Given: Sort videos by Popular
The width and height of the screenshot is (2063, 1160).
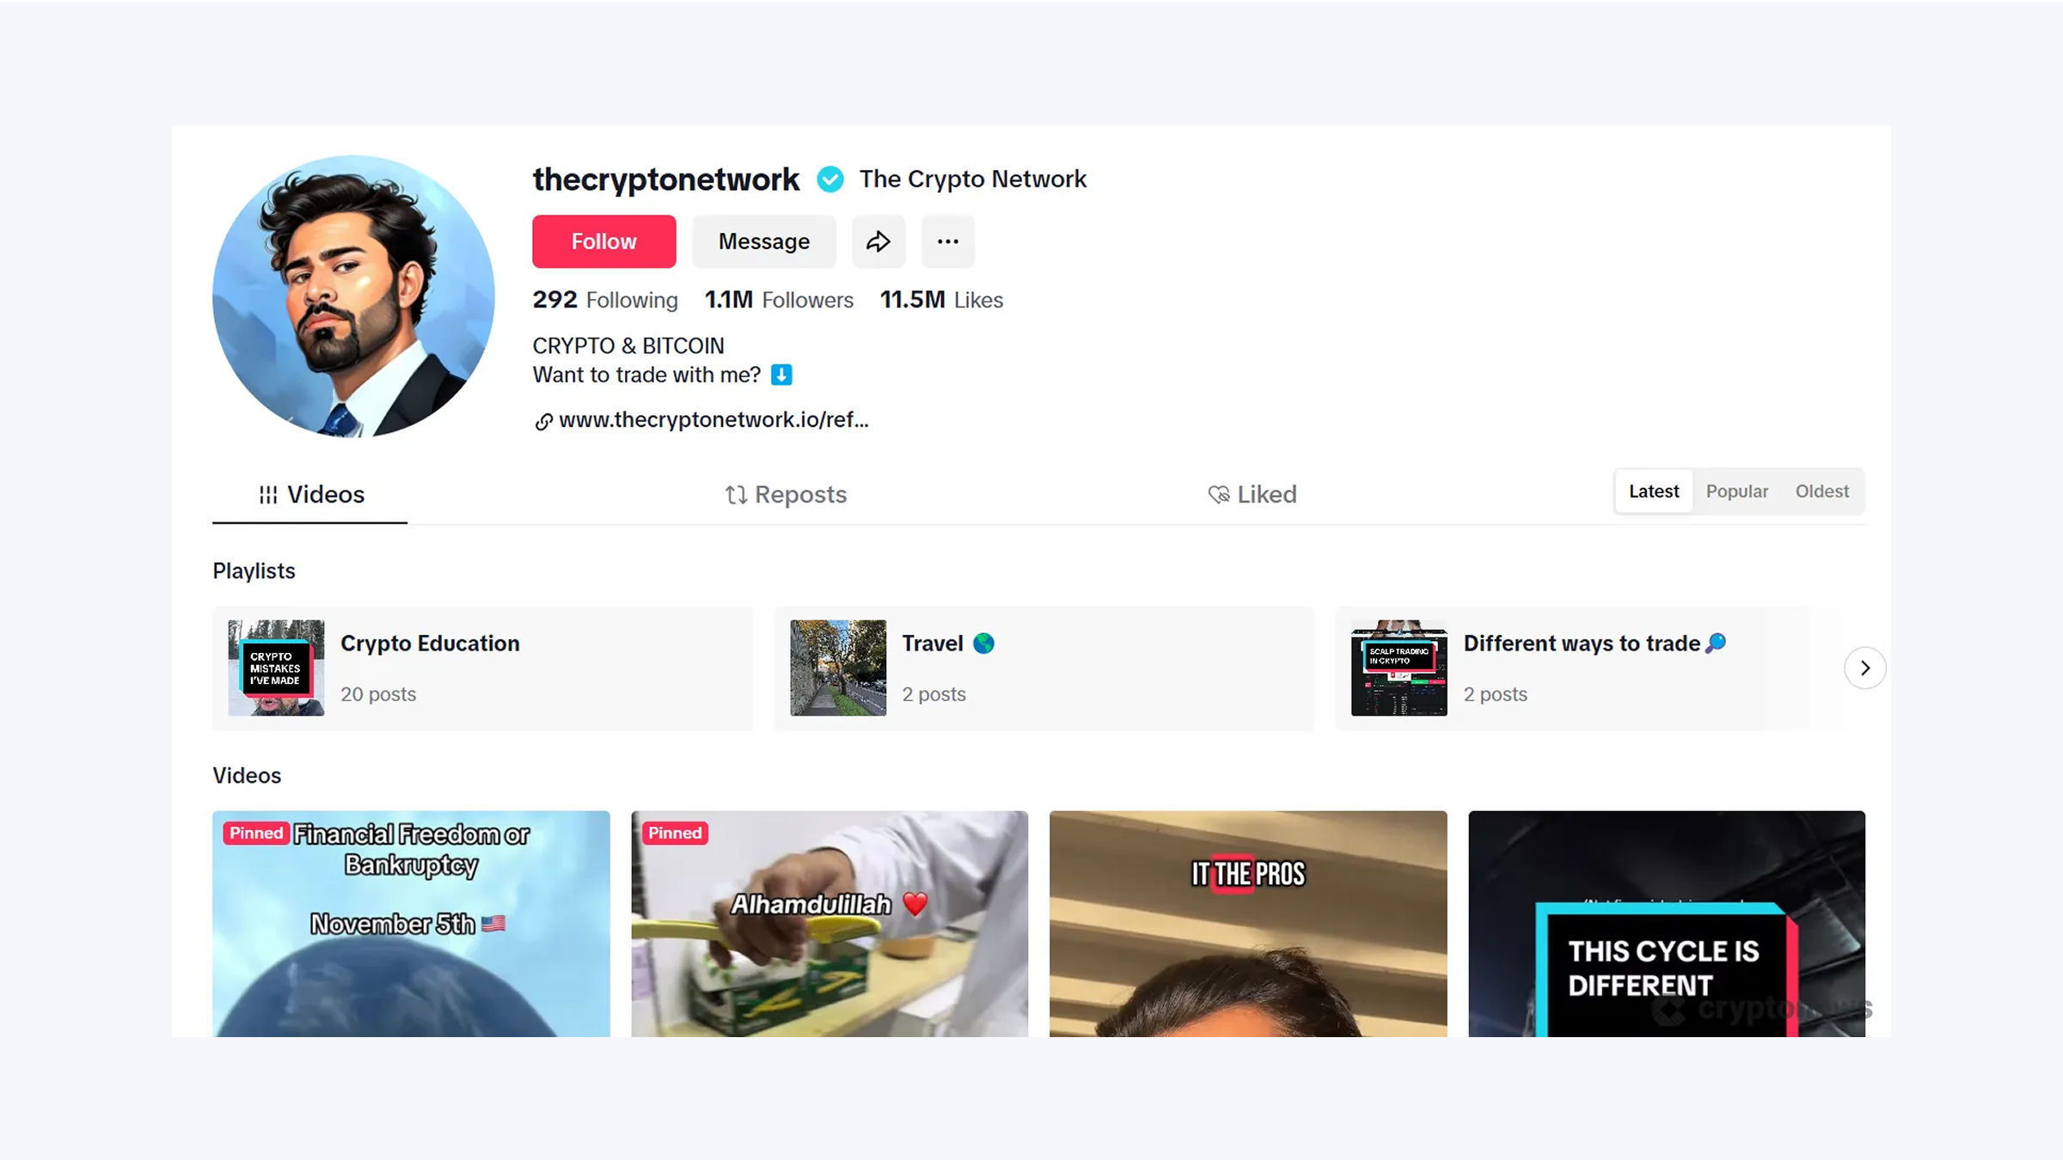Looking at the screenshot, I should click(1737, 491).
